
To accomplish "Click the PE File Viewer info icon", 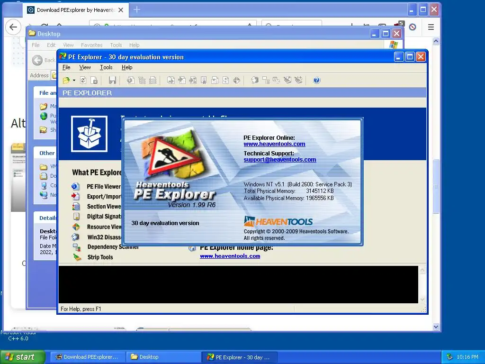I will [x=75, y=186].
